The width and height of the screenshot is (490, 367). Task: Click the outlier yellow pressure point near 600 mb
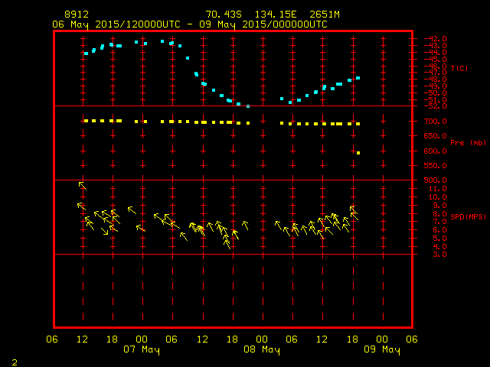[x=358, y=153]
